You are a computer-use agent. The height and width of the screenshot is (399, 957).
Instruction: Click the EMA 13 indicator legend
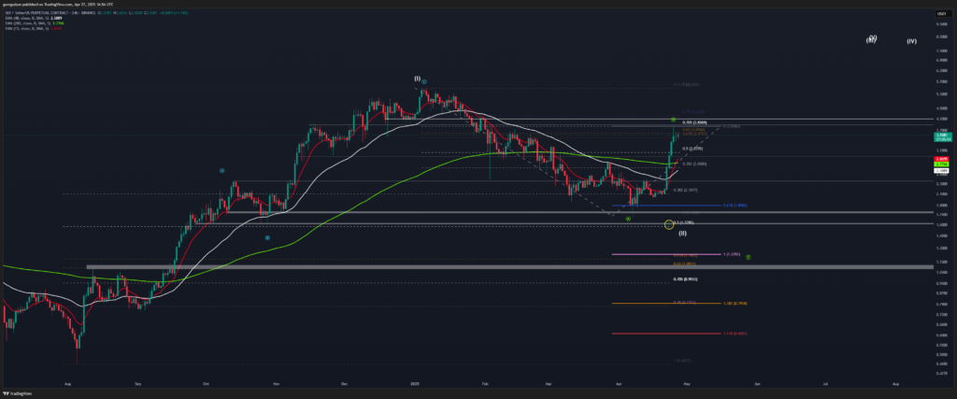click(28, 29)
